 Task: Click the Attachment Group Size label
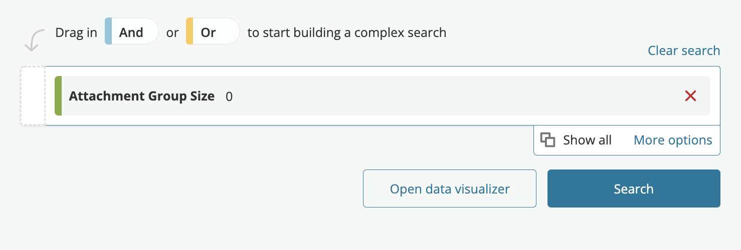click(x=142, y=96)
